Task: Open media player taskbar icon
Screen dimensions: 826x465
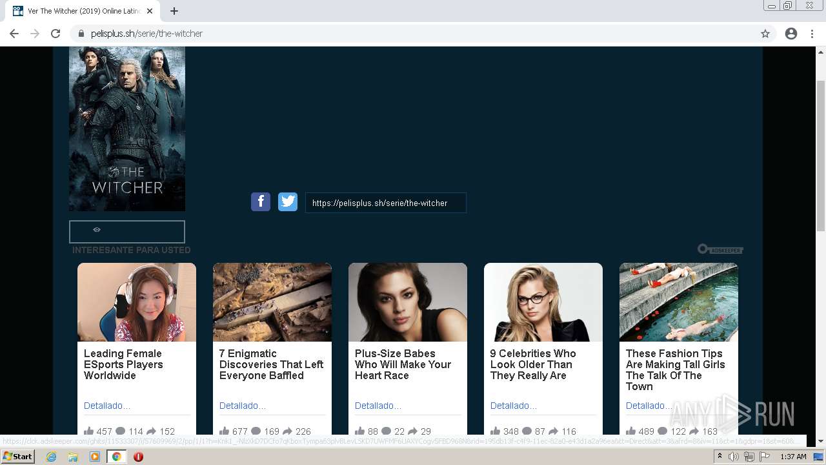Action: pyautogui.click(x=95, y=457)
